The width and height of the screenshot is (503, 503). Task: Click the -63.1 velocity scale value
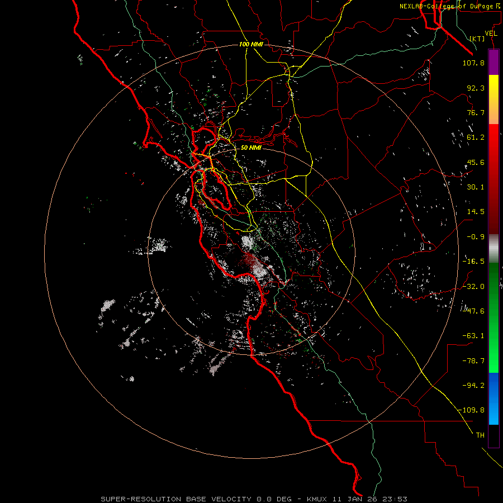coord(473,336)
